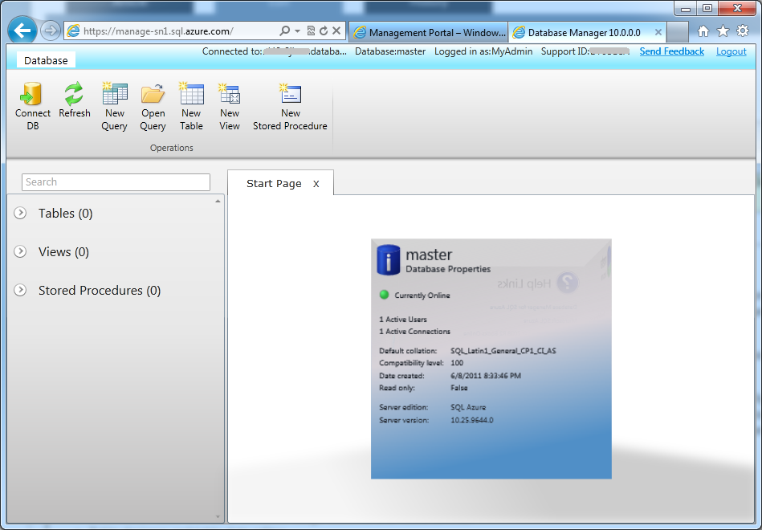Minimize the browser window

click(686, 8)
